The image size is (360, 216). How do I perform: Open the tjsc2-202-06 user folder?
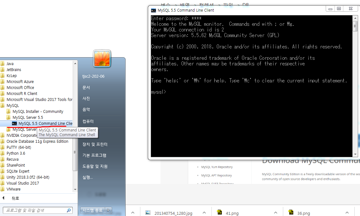tap(93, 76)
